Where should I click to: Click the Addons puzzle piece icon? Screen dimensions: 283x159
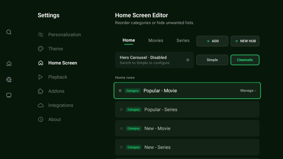pos(41,91)
